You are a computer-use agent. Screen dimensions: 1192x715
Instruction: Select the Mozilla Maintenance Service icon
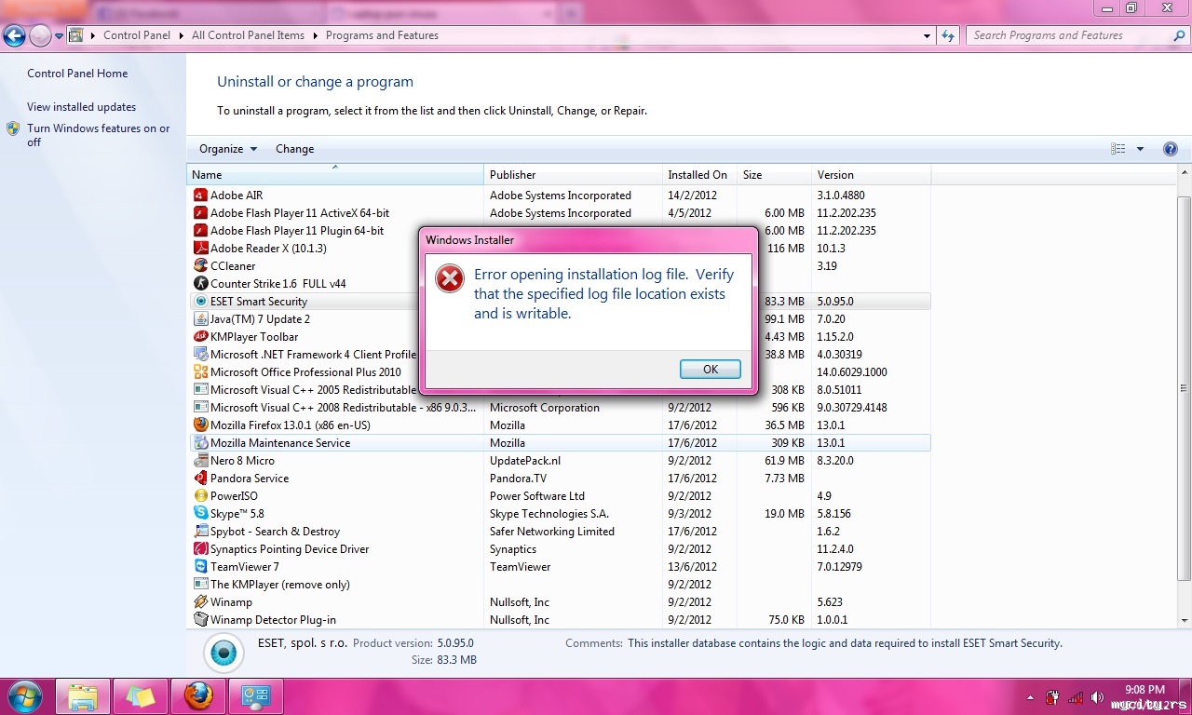tap(200, 443)
